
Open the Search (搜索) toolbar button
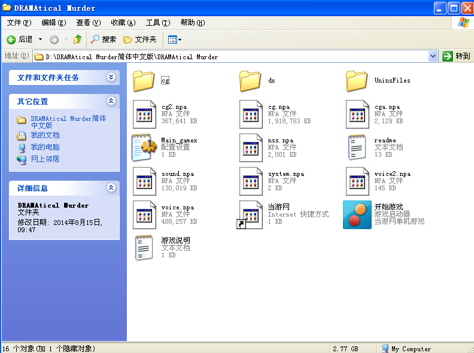point(103,39)
